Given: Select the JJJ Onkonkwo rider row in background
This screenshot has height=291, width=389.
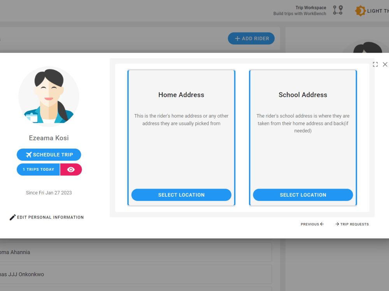Looking at the screenshot, I should pos(136,274).
